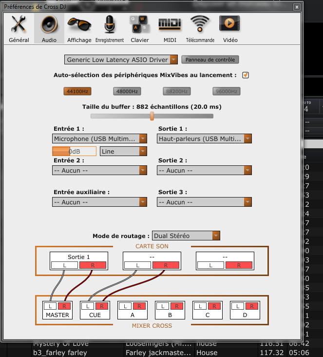Open Enregistrement microphone tab
The height and width of the screenshot is (357, 323).
coord(110,28)
